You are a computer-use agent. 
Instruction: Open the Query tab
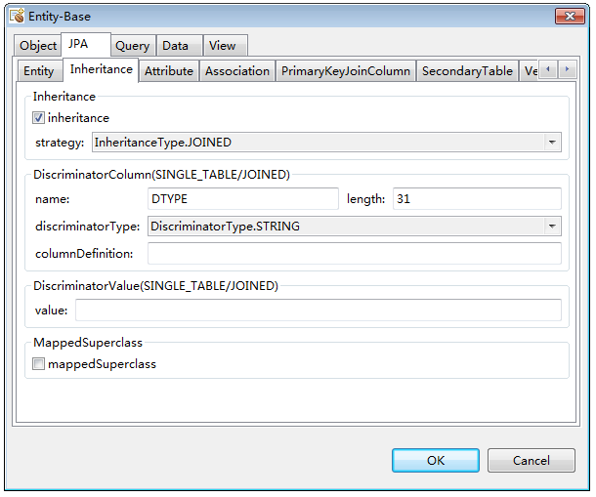coord(132,46)
